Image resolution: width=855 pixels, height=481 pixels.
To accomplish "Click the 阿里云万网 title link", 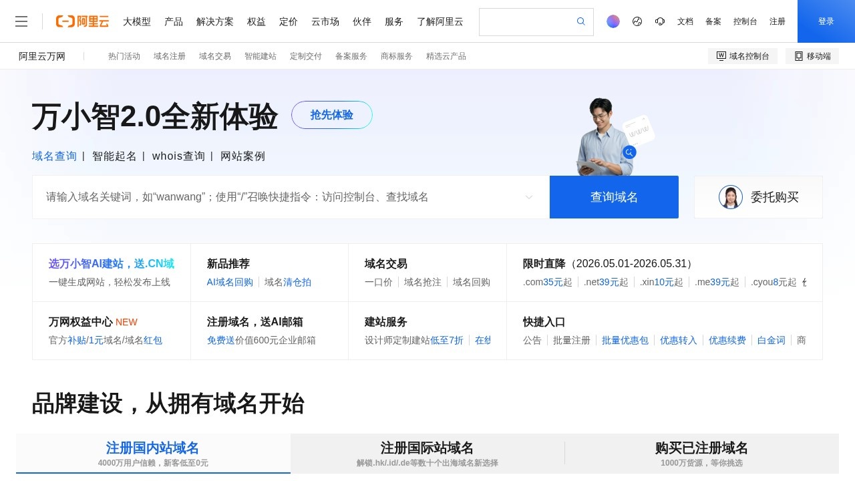I will (x=42, y=56).
